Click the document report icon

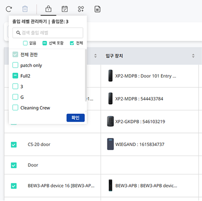coord(97,9)
